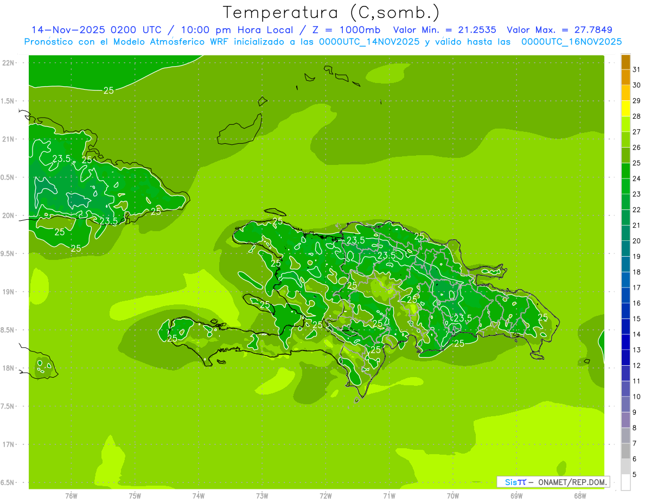Image resolution: width=651 pixels, height=503 pixels.
Task: Click the "17N" latitude axis label
Action: pos(8,444)
